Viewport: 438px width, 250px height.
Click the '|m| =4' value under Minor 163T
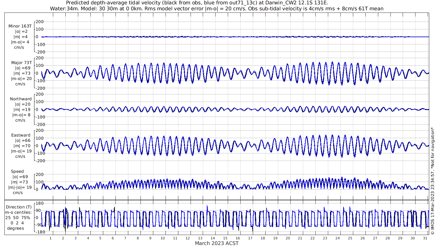coord(21,37)
